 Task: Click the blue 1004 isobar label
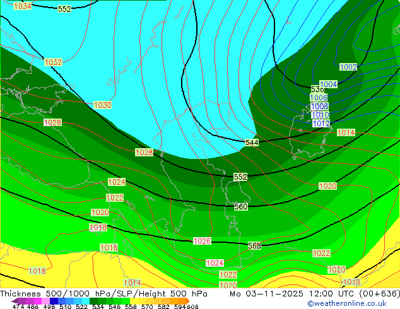click(x=329, y=85)
